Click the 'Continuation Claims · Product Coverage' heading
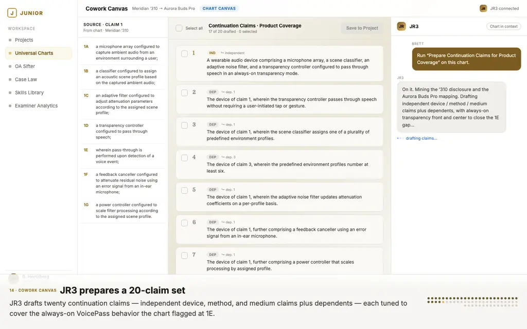Screen dimensions: 527x329 click(255, 26)
